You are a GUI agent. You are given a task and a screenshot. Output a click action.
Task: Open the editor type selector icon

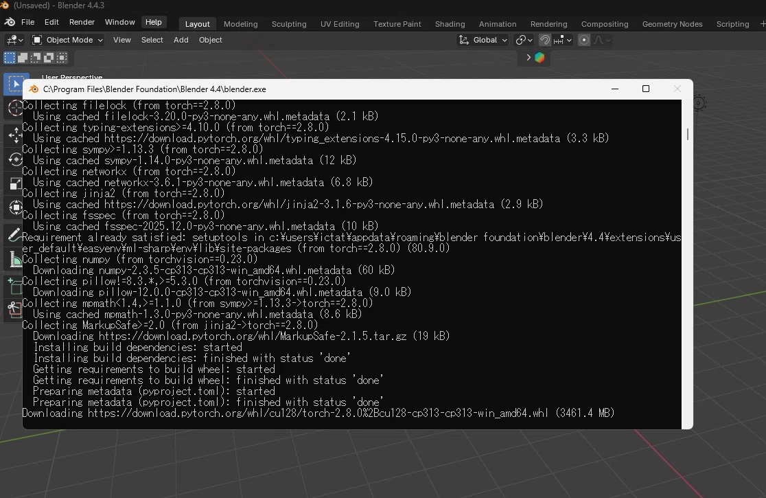[x=14, y=40]
